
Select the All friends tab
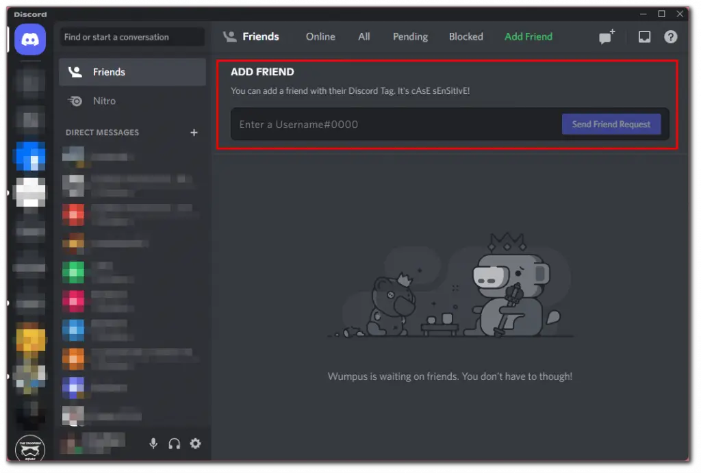tap(364, 36)
